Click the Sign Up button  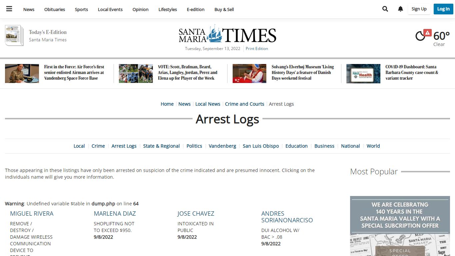coord(419,9)
